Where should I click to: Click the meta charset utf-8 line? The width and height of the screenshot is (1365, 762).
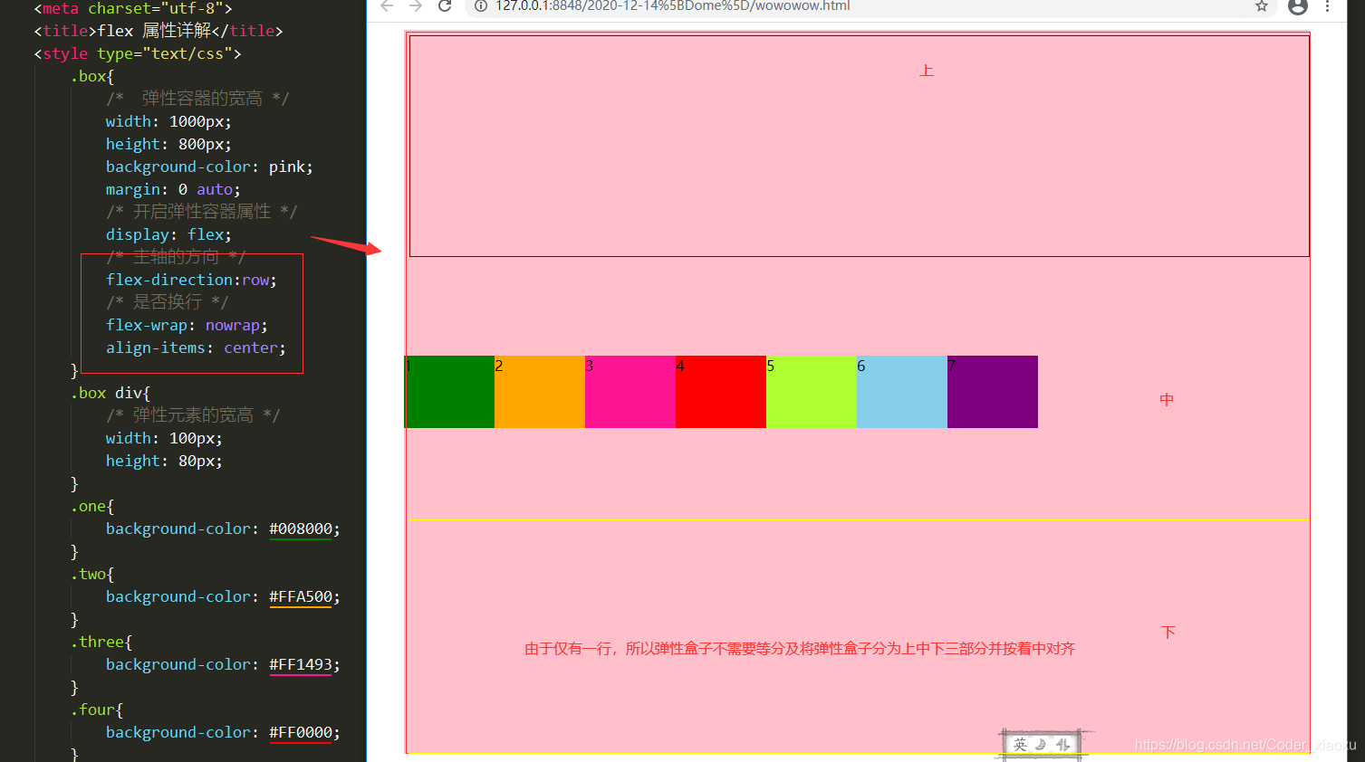(133, 8)
